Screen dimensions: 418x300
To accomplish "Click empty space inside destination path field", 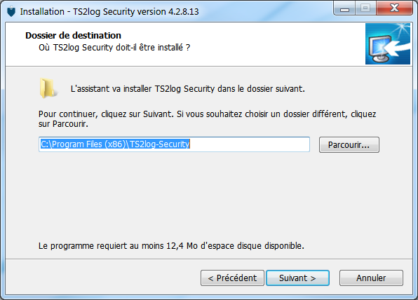I will 249,144.
